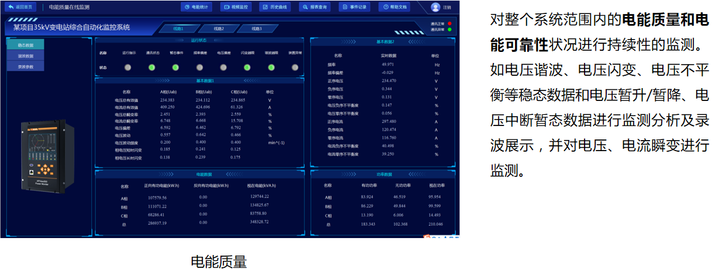This screenshot has height=269, width=712.
Task: Click the 电能质量 caption below screenshot
Action: click(x=219, y=261)
